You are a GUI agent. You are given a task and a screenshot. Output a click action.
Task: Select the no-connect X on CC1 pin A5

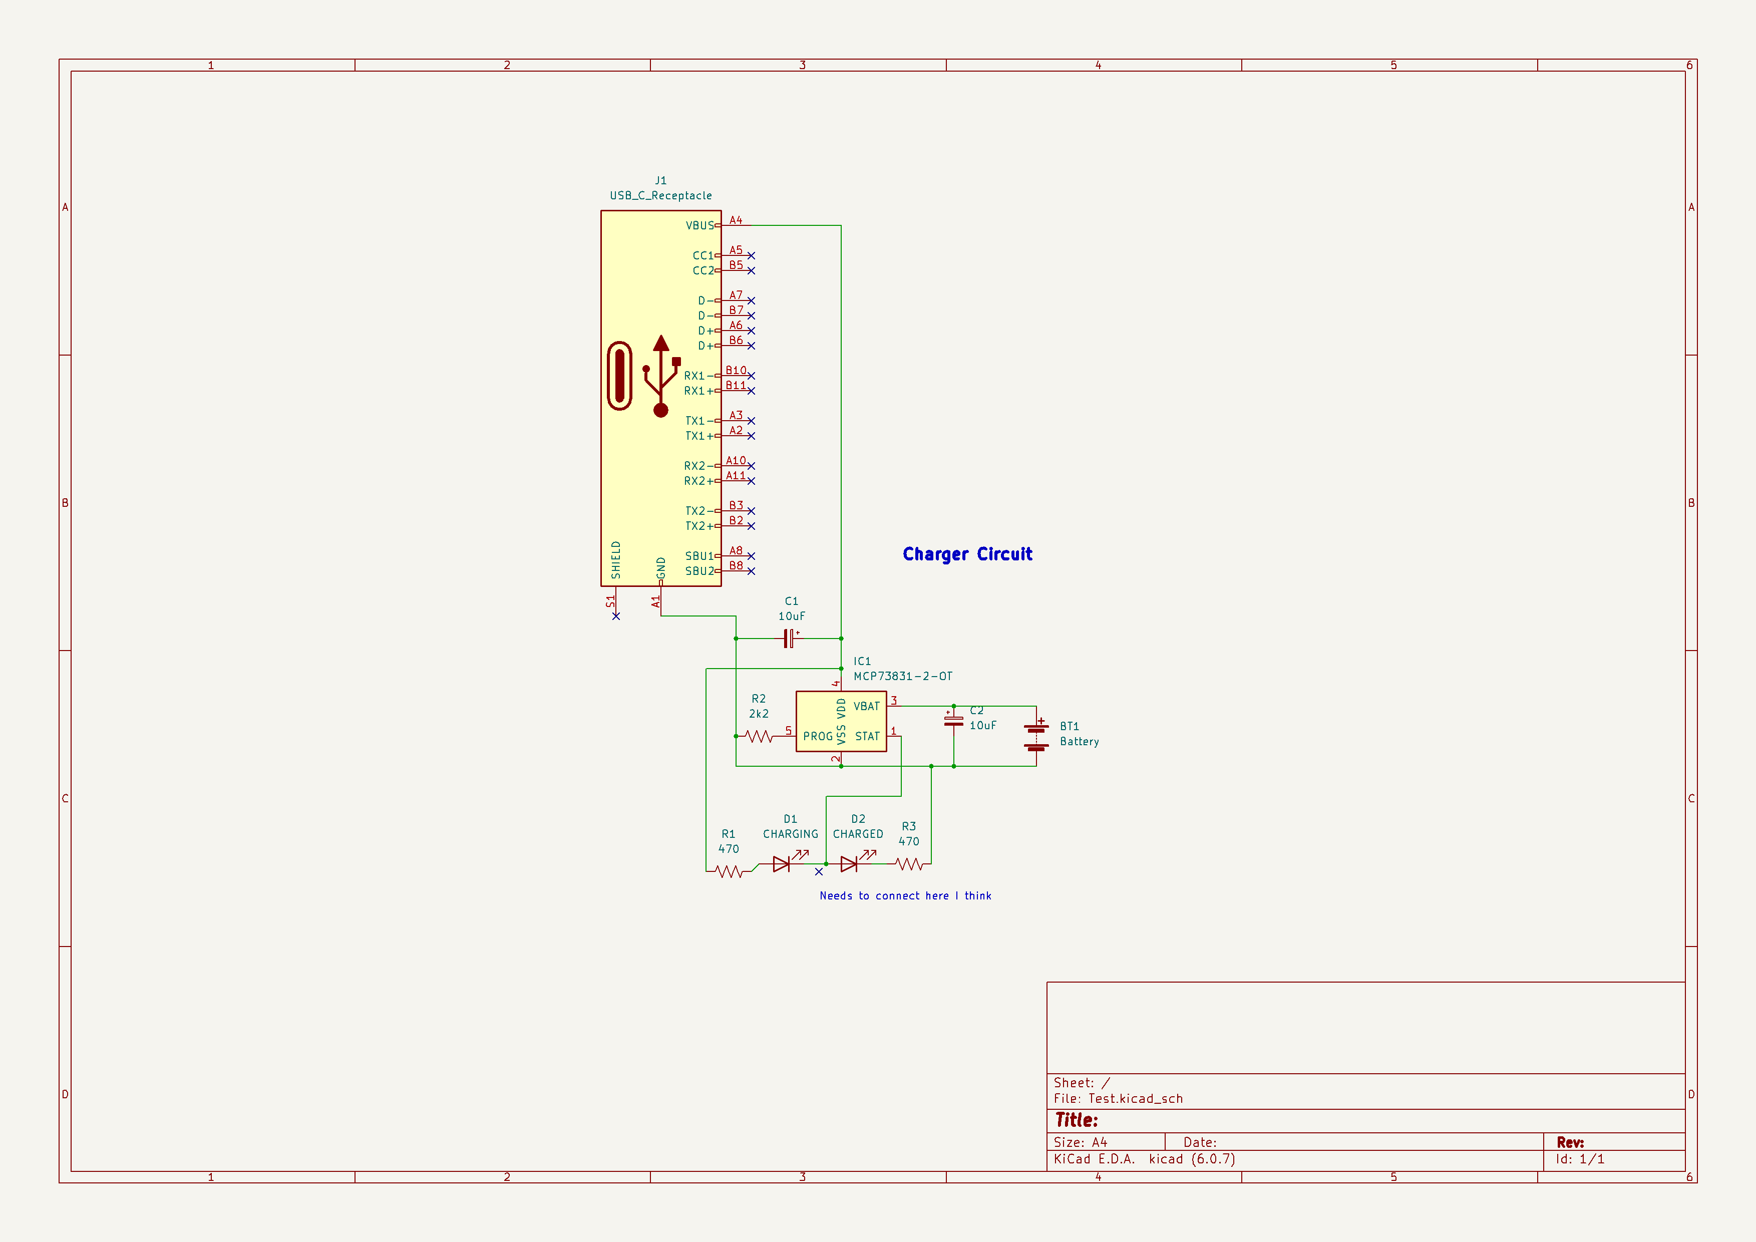coord(751,255)
